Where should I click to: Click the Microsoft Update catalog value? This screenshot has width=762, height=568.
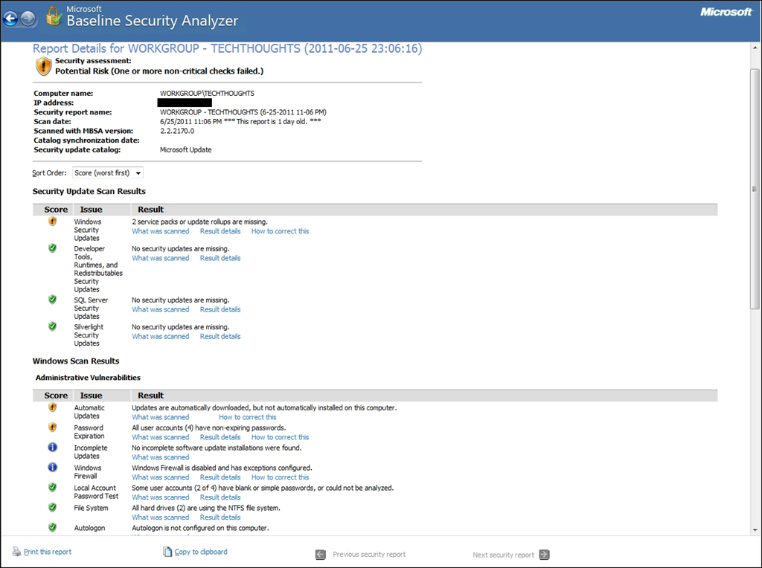point(185,149)
